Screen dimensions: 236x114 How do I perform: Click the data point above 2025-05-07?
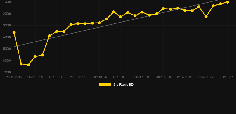(x=206, y=17)
